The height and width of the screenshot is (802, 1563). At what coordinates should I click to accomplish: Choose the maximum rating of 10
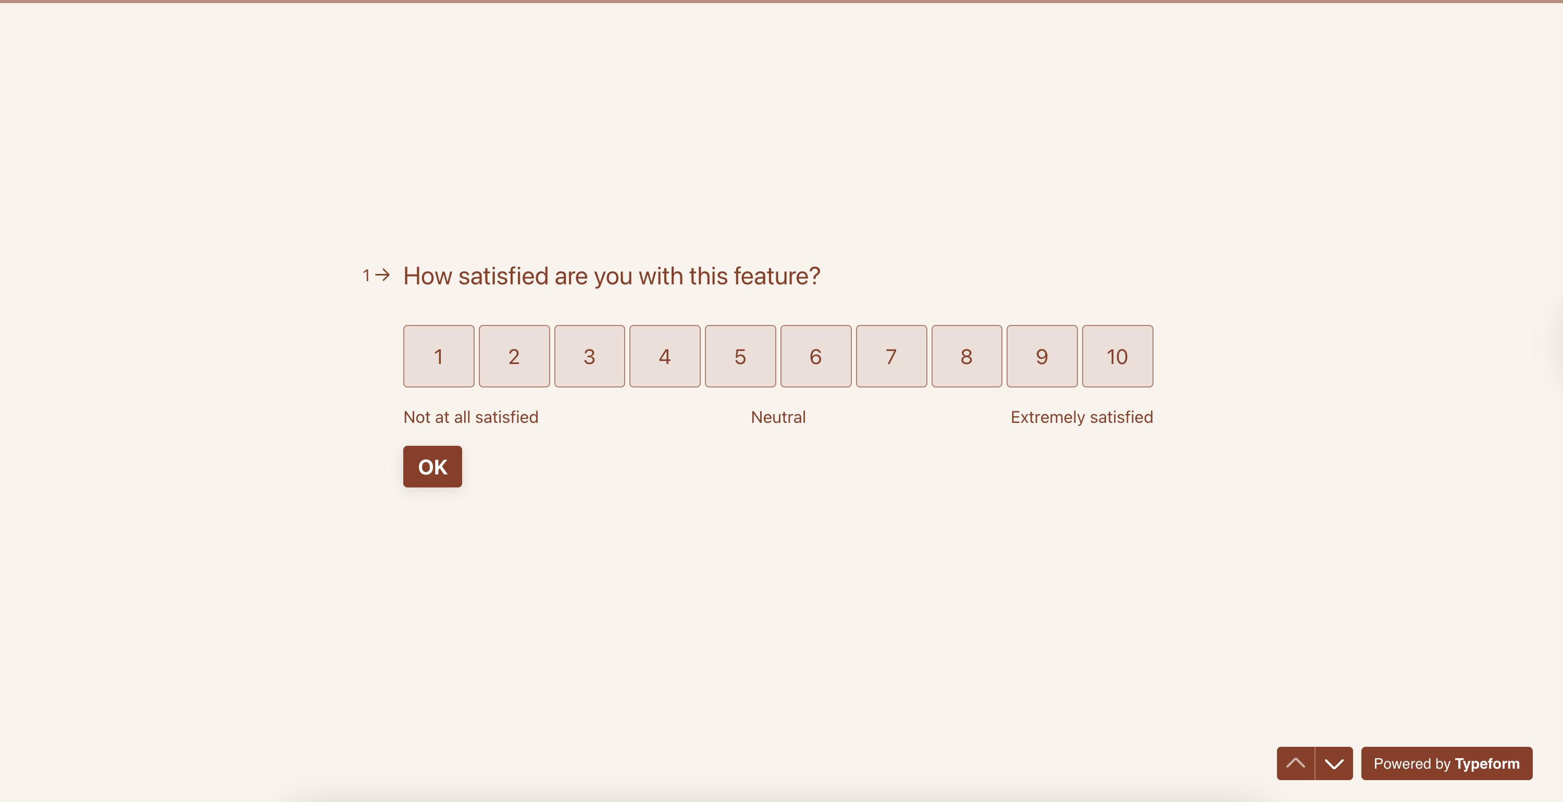pos(1117,356)
